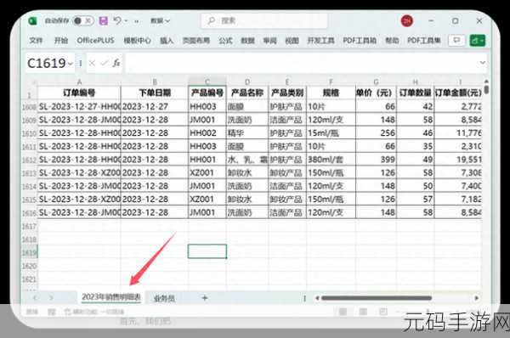Select cell HH002 in row 1610

point(207,133)
